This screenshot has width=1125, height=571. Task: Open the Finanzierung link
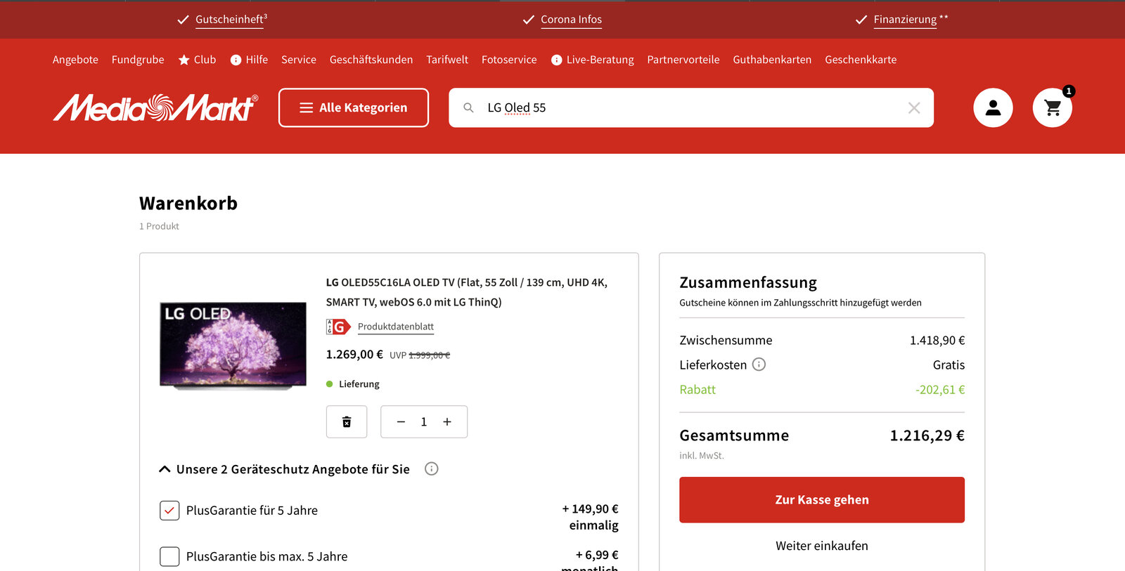click(905, 20)
